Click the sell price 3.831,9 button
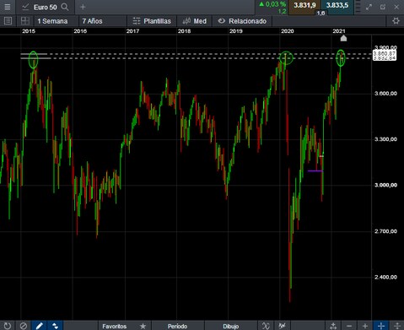Viewport: 404px width, 330px height. coord(304,5)
